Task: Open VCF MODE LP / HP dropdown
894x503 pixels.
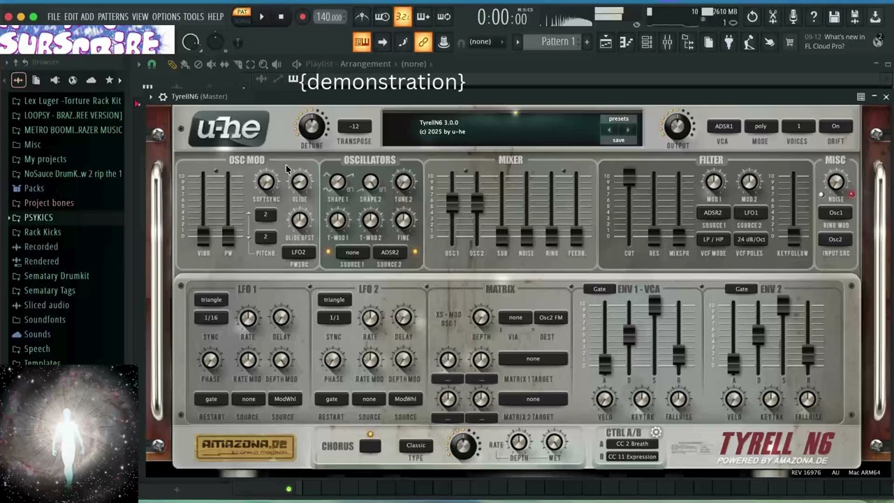Action: point(713,240)
